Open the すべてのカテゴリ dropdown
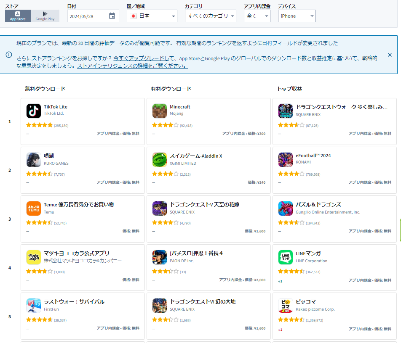 pos(211,16)
